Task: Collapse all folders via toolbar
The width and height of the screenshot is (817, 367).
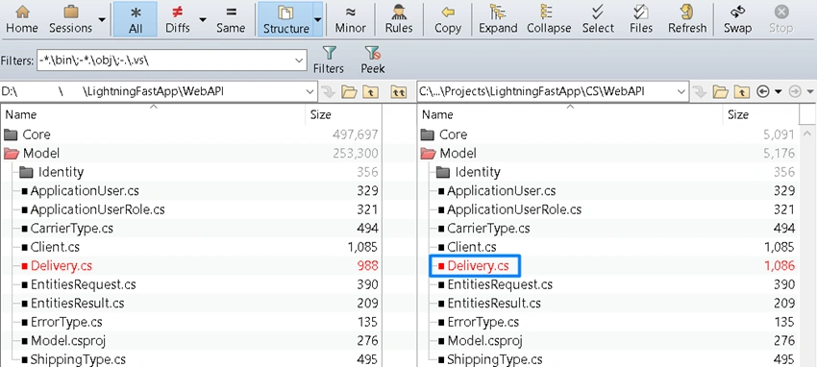Action: 549,19
